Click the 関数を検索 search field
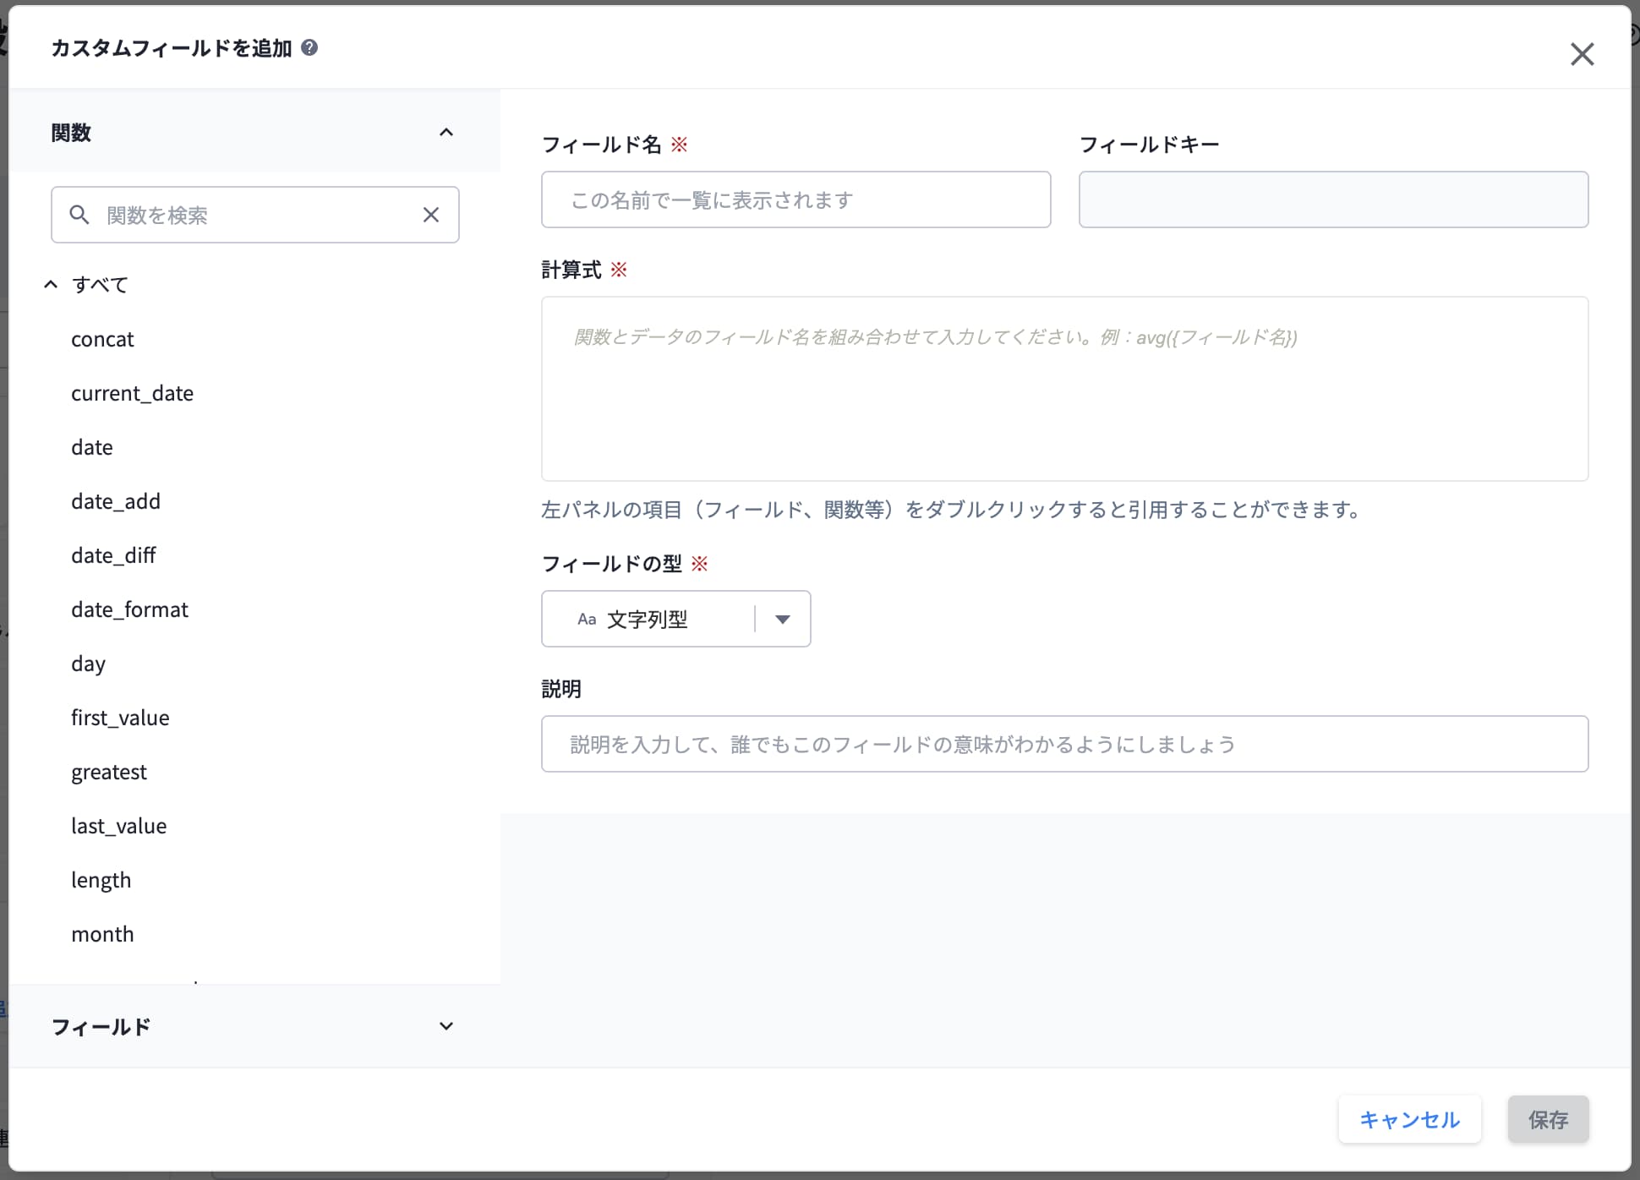The height and width of the screenshot is (1180, 1640). pos(255,215)
